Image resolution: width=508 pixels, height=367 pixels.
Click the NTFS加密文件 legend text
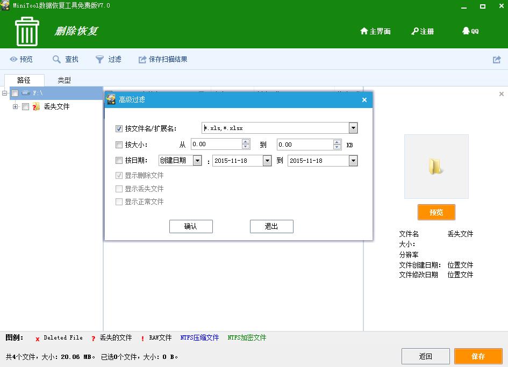point(247,337)
